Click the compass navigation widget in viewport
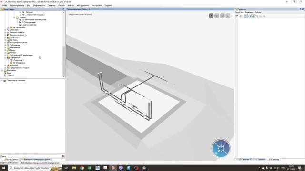Screen dimensions: 305x171 pyautogui.click(x=221, y=148)
